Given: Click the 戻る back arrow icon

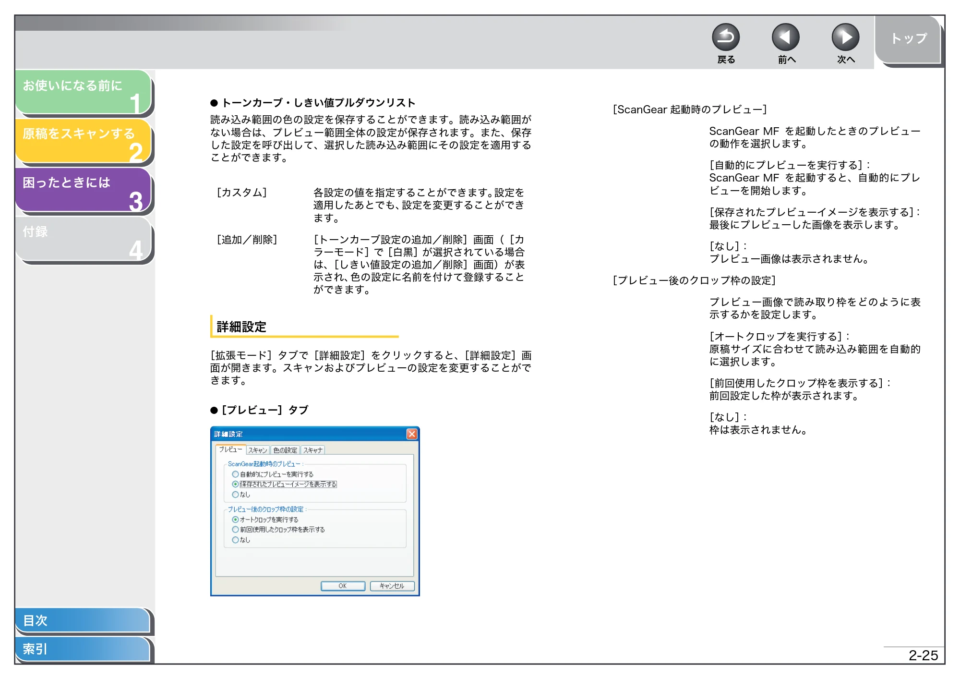Looking at the screenshot, I should (725, 37).
